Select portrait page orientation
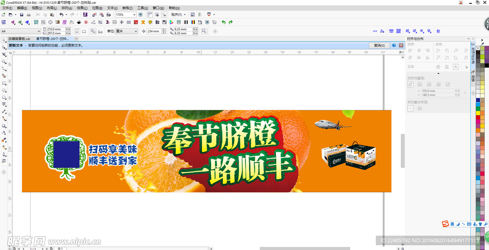Image resolution: width=489 pixels, height=250 pixels. coord(77,31)
